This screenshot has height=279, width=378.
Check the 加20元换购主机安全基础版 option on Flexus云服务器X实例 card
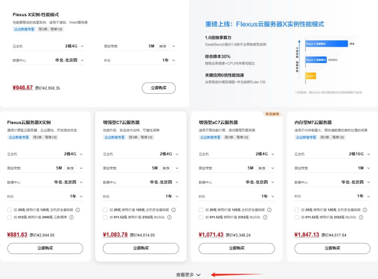[9, 210]
